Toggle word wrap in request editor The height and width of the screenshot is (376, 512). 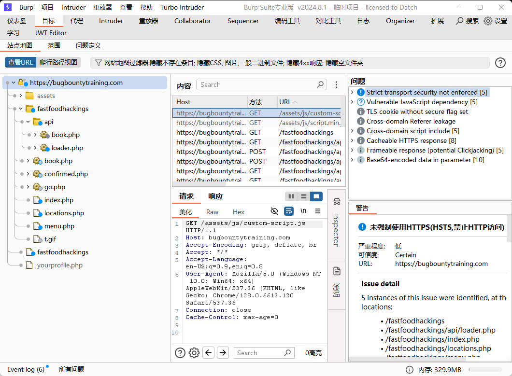(x=289, y=211)
